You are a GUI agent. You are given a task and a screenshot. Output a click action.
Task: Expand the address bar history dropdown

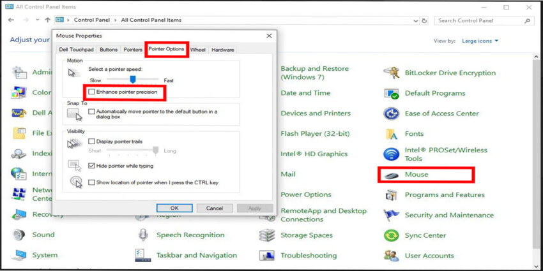point(416,21)
